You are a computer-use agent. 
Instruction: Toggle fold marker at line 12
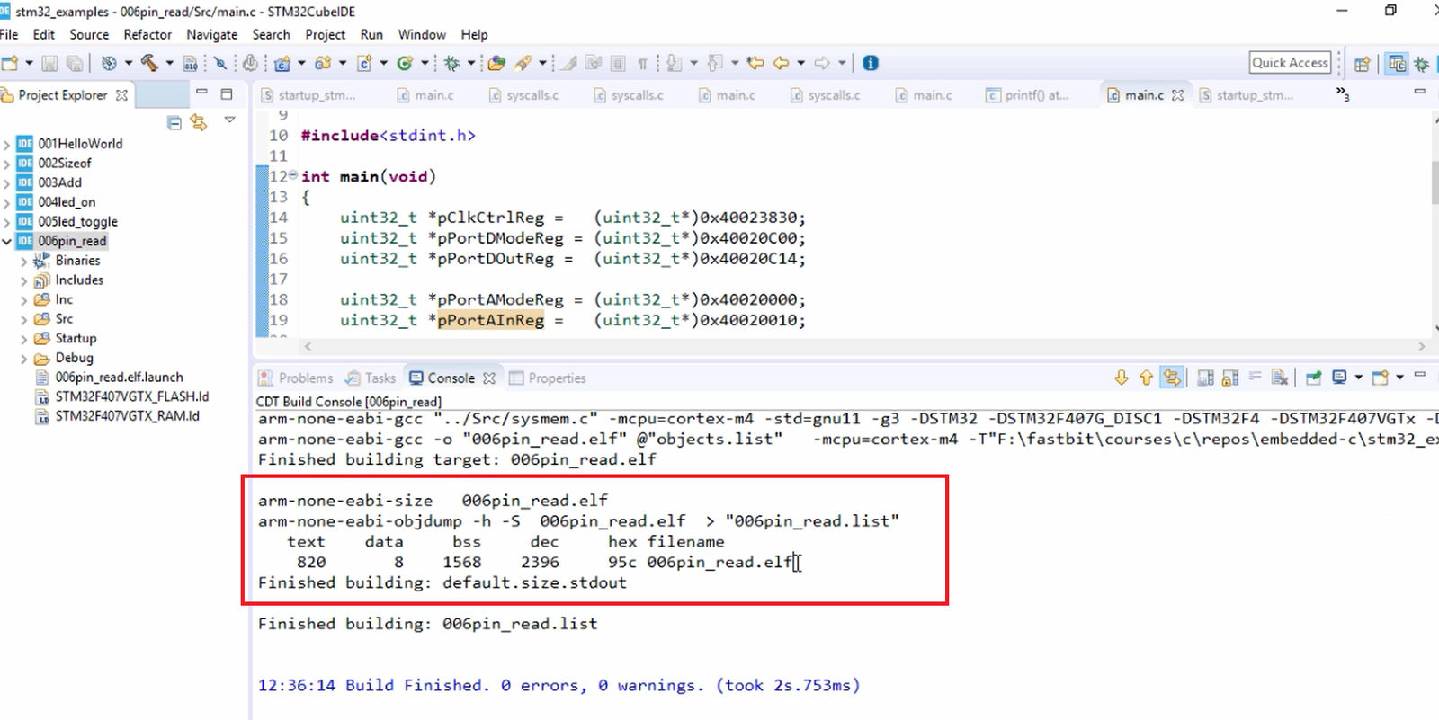[x=293, y=175]
